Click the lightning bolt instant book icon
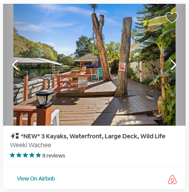 (13, 136)
